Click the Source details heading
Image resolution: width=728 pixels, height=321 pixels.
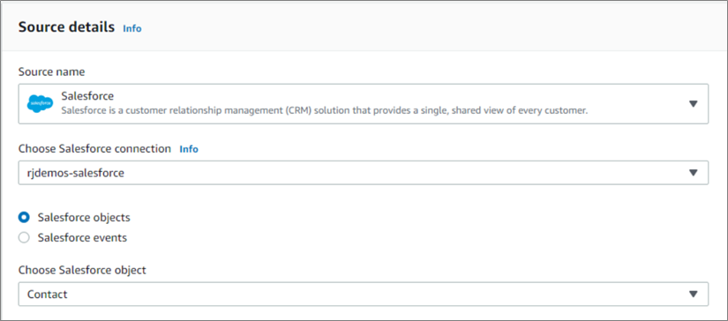[x=66, y=27]
